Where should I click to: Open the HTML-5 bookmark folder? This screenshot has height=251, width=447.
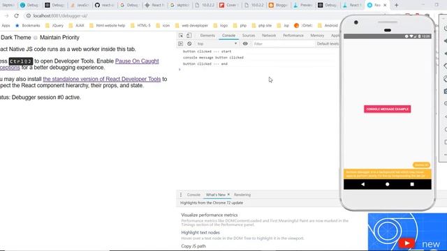(140, 26)
